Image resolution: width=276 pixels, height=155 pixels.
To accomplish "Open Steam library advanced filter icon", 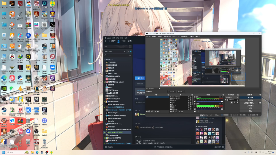I will pos(130,55).
